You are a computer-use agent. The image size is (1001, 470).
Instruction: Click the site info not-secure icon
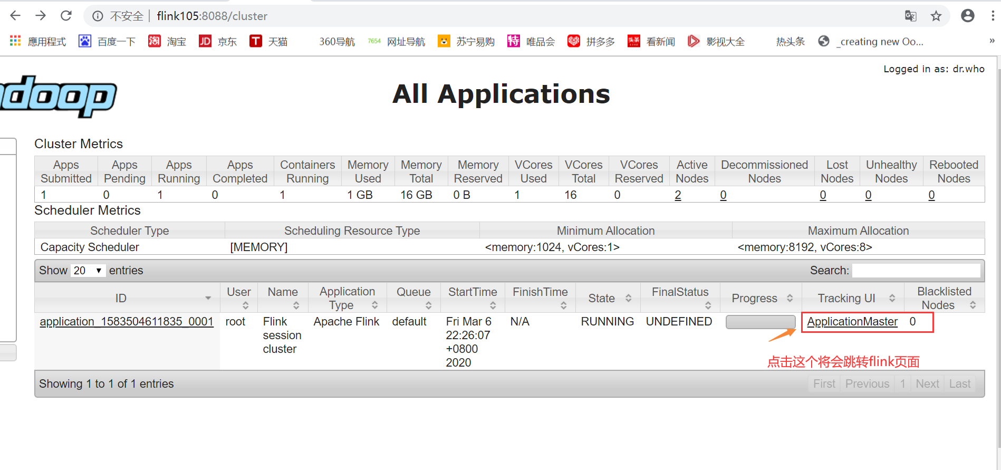click(x=98, y=16)
